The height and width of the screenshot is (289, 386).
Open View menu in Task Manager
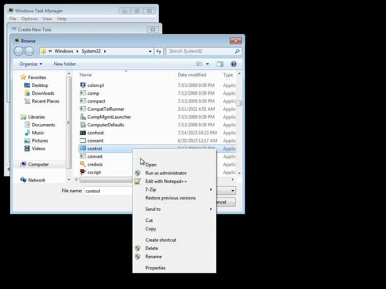pos(47,19)
